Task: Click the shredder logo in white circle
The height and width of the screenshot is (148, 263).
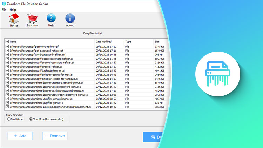Action: [x=218, y=74]
